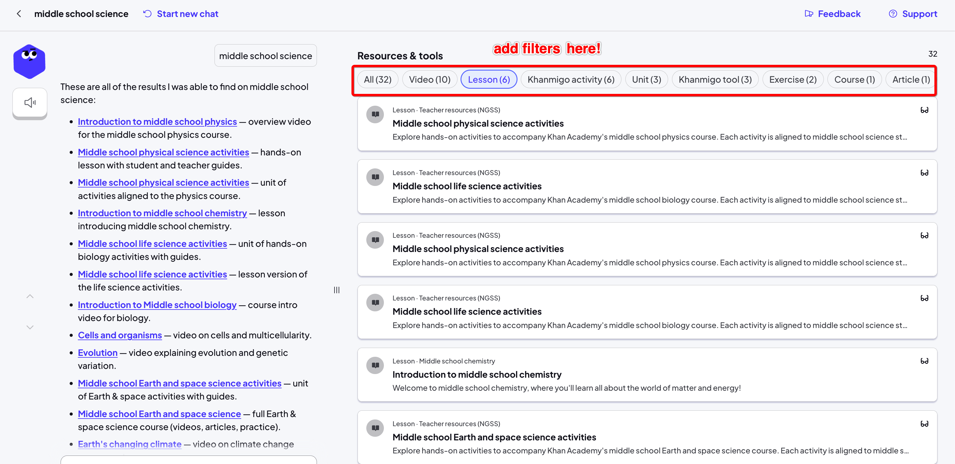This screenshot has width=955, height=464.
Task: Click preview glasses icon on Earth and space science activities card
Action: point(924,424)
